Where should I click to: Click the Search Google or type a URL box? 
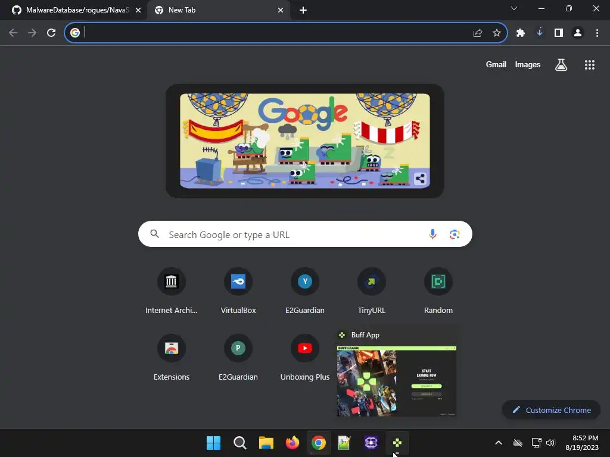tap(305, 234)
